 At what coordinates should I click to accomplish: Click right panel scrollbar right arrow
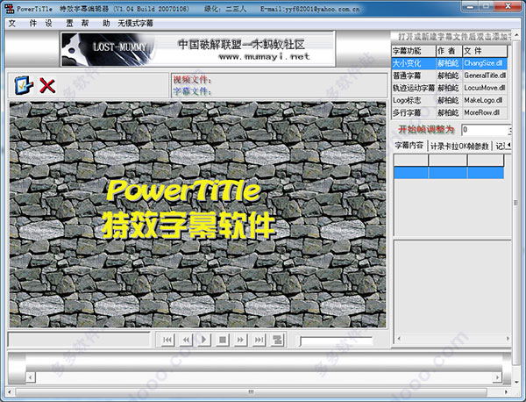[x=508, y=339]
